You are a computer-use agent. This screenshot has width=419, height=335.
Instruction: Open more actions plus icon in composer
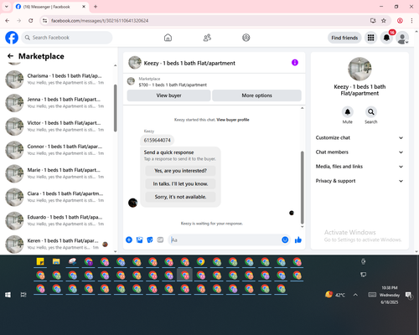pyautogui.click(x=129, y=240)
